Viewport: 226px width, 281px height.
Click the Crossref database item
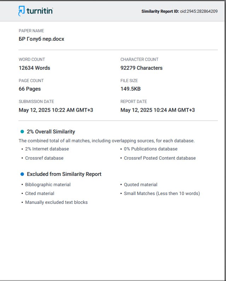pyautogui.click(x=44, y=158)
